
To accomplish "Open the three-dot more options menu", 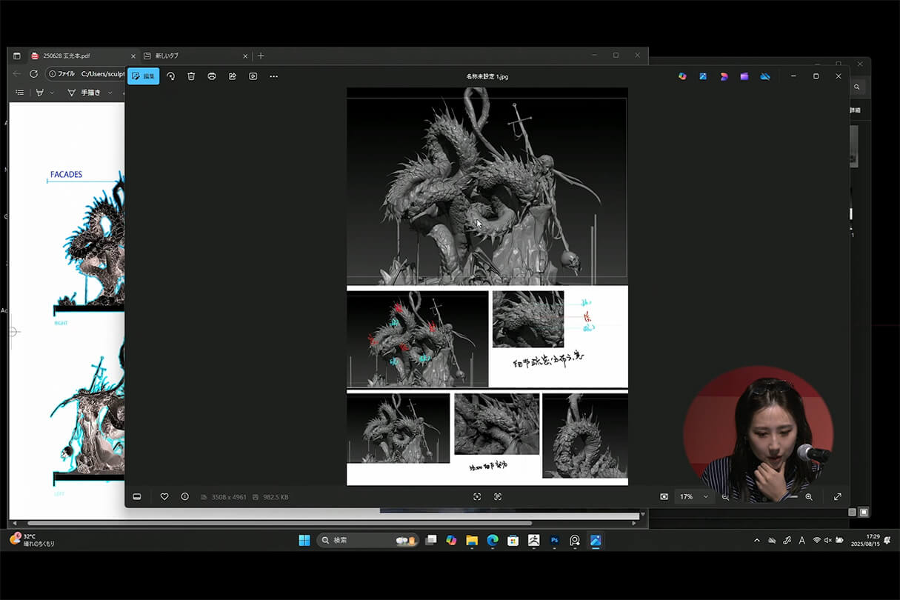I will click(x=274, y=76).
